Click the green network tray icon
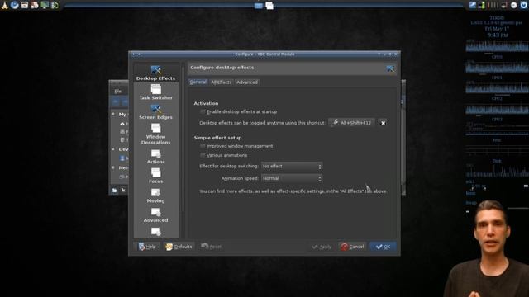529x297 pixels. (481, 5)
